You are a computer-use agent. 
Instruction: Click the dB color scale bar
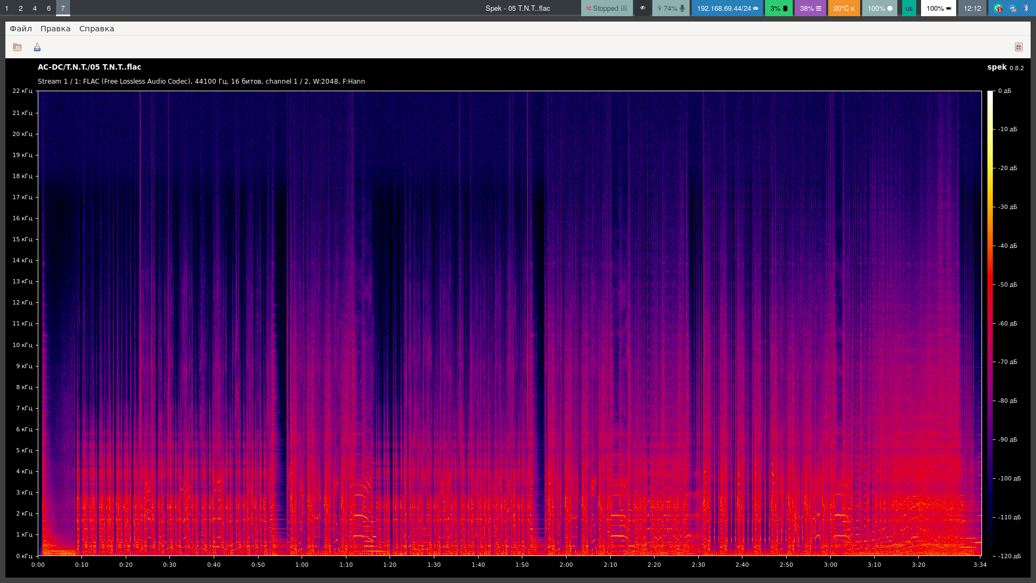point(990,323)
